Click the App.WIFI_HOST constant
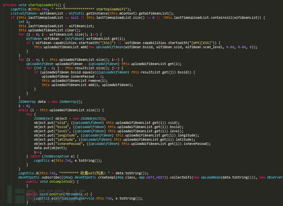This screenshot has width=283, height=206. coord(151,177)
